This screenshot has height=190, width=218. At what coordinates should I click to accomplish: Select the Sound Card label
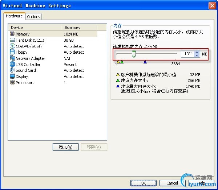click(26, 70)
